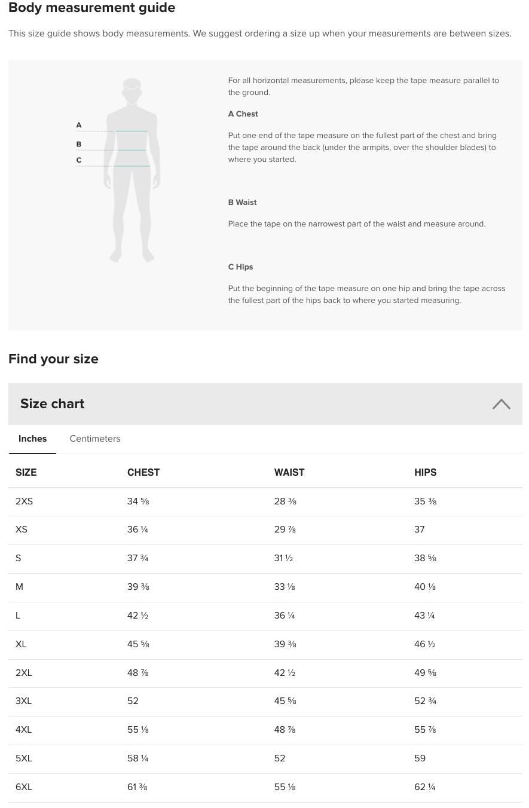Select the 2XS size row label

coord(25,501)
